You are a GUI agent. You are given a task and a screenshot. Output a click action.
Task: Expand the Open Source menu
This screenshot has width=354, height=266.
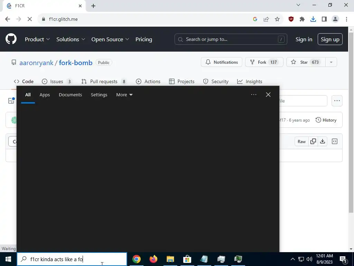pyautogui.click(x=110, y=39)
